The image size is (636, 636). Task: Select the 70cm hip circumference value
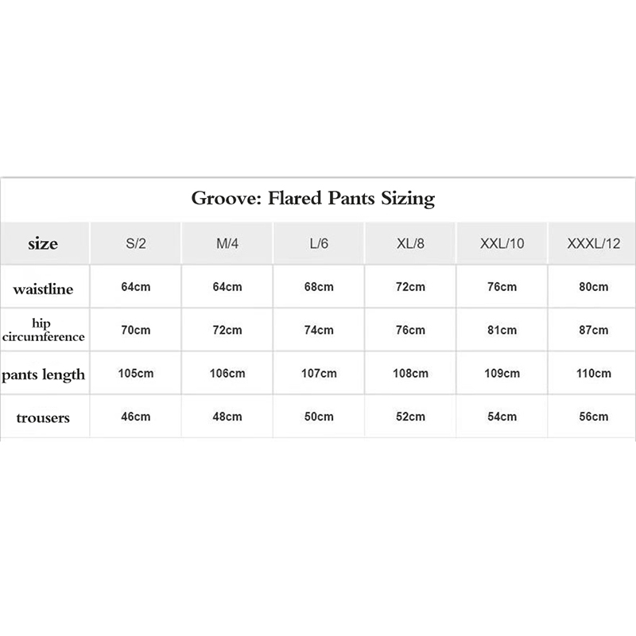click(x=136, y=330)
